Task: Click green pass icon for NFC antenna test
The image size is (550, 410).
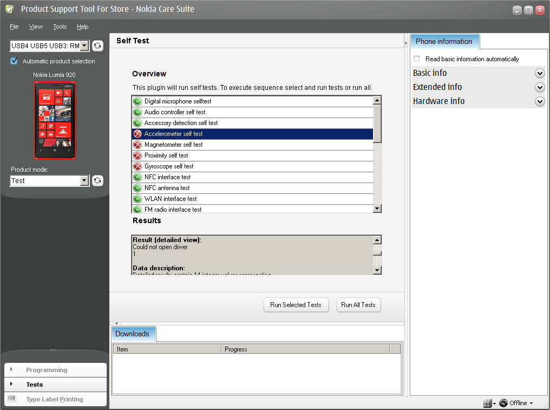Action: pyautogui.click(x=137, y=188)
